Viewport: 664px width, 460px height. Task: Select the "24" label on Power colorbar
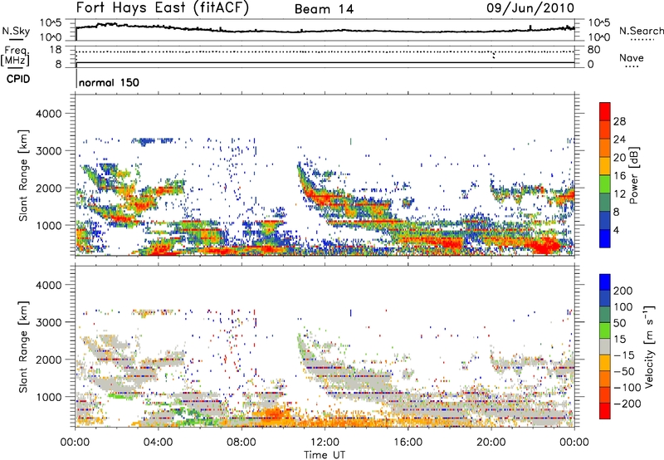pos(619,139)
